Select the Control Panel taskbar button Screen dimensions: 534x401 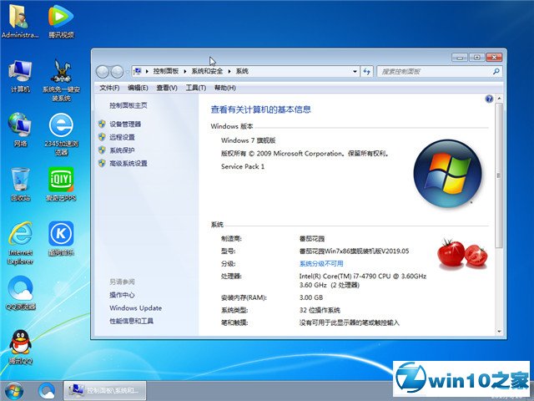pyautogui.click(x=105, y=390)
